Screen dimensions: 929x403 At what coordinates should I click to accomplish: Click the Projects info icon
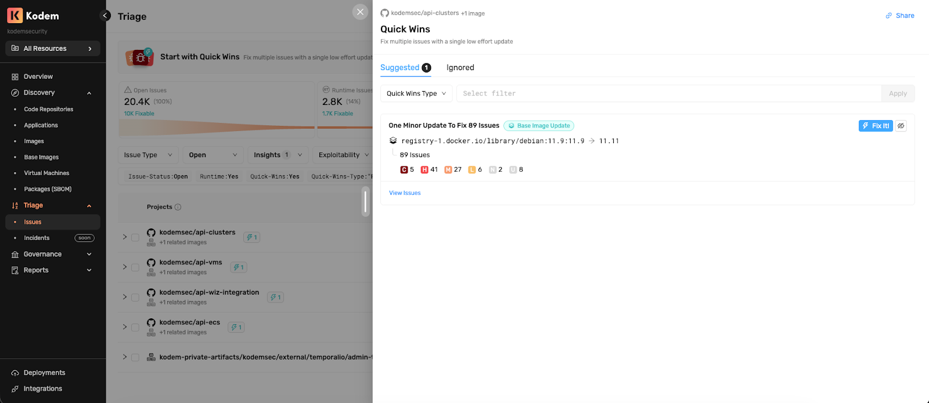click(178, 207)
